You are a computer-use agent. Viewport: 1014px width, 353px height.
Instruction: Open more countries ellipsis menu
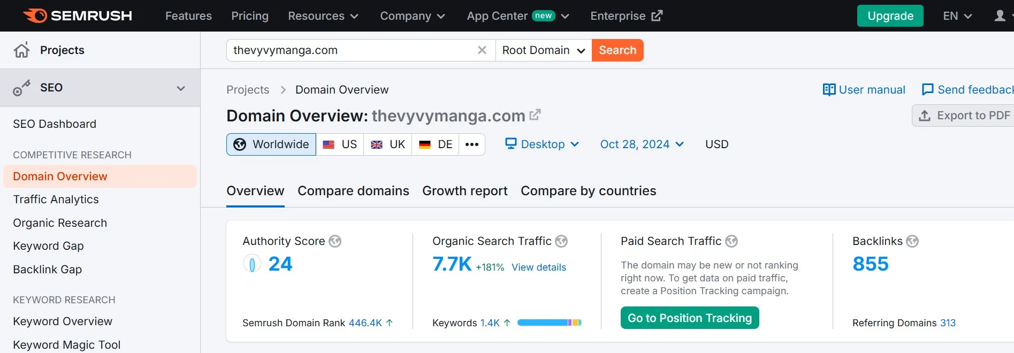(x=472, y=144)
